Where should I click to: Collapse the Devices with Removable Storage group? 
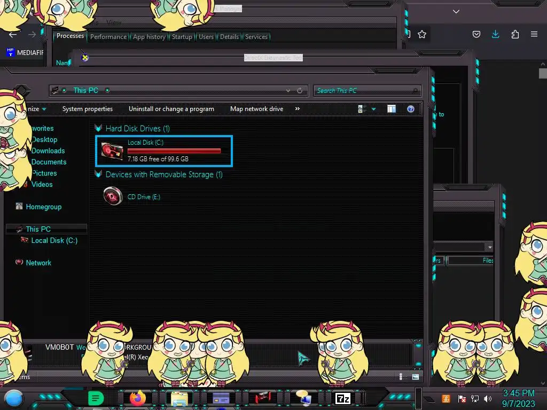tap(98, 175)
